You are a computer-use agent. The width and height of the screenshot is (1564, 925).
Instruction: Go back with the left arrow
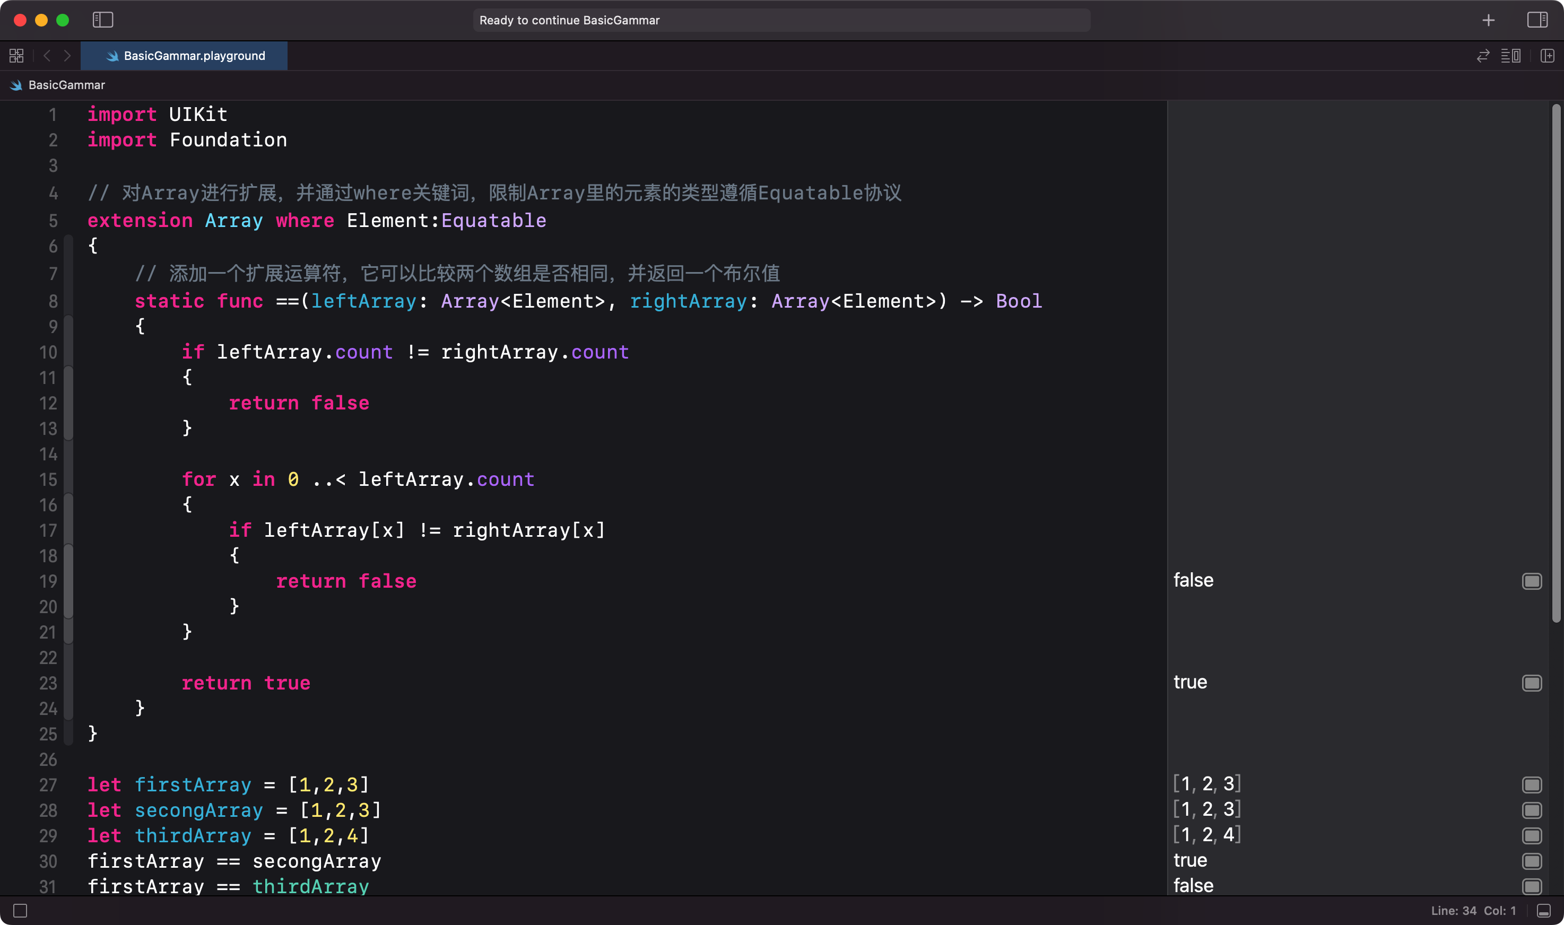coord(47,56)
